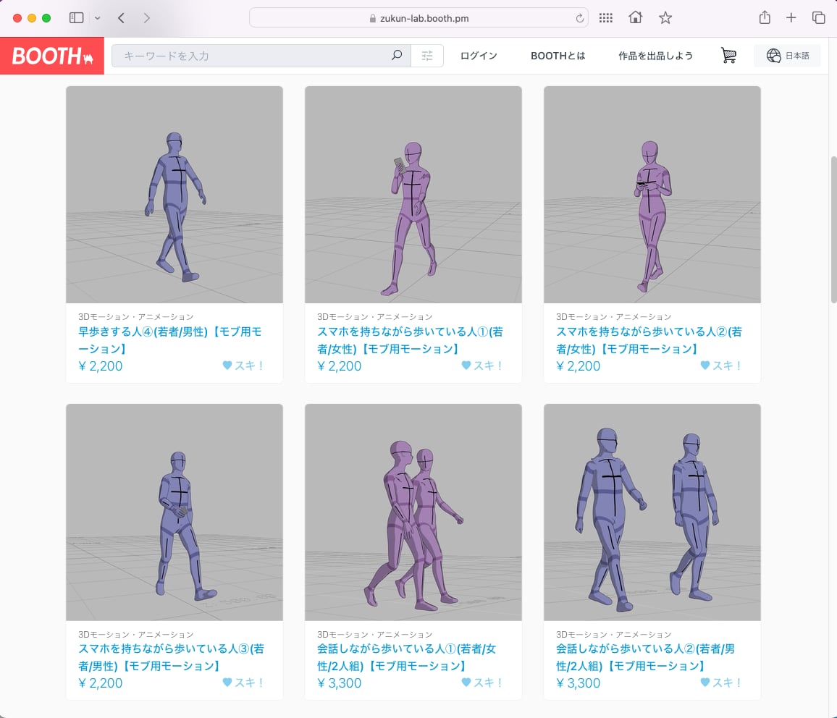The image size is (837, 718).
Task: Open search filter options icon
Action: 427,56
